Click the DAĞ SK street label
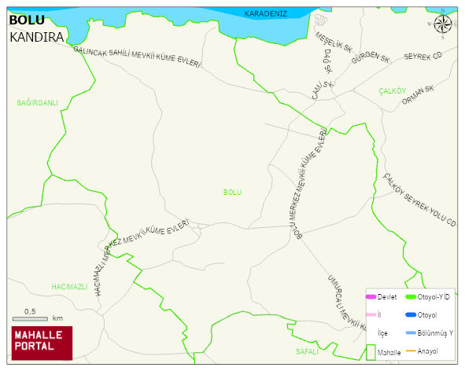 328,61
